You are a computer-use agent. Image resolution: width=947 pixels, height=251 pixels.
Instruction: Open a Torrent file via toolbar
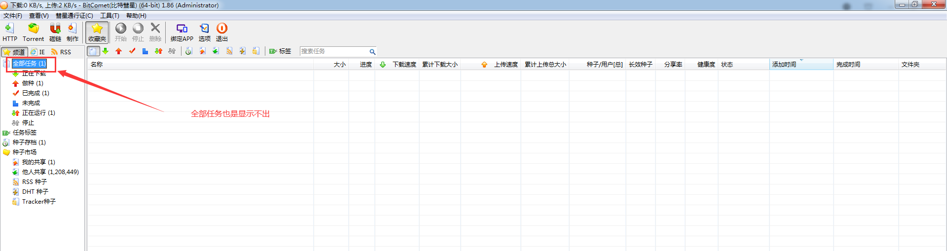click(x=33, y=32)
